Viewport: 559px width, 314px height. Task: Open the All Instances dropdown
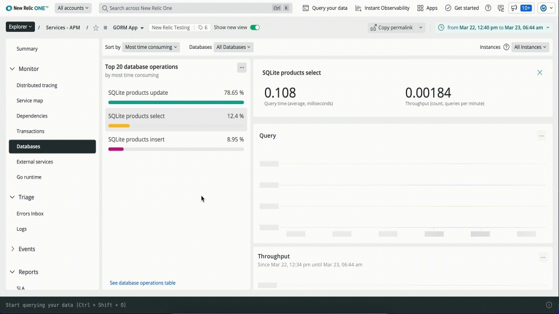click(530, 47)
